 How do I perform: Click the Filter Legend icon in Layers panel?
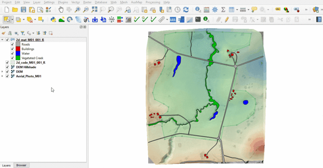23,33
